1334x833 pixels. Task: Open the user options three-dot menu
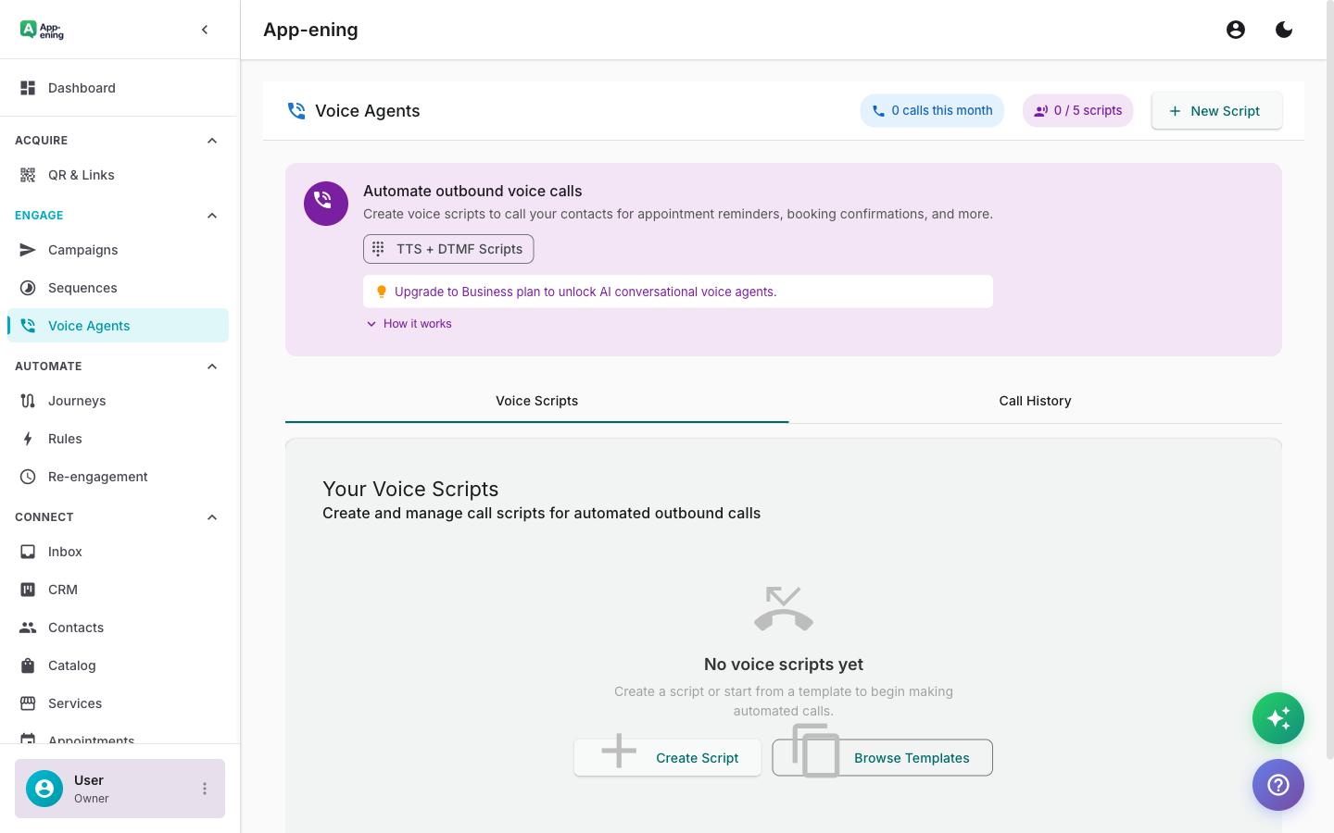tap(205, 789)
